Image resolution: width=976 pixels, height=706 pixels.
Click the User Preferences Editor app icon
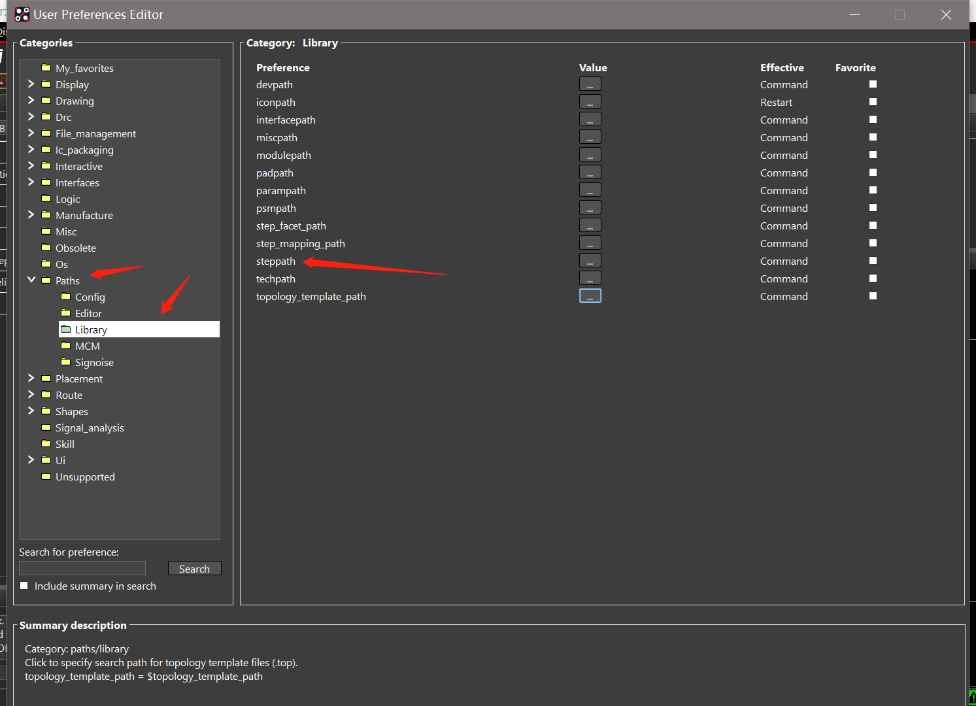22,14
